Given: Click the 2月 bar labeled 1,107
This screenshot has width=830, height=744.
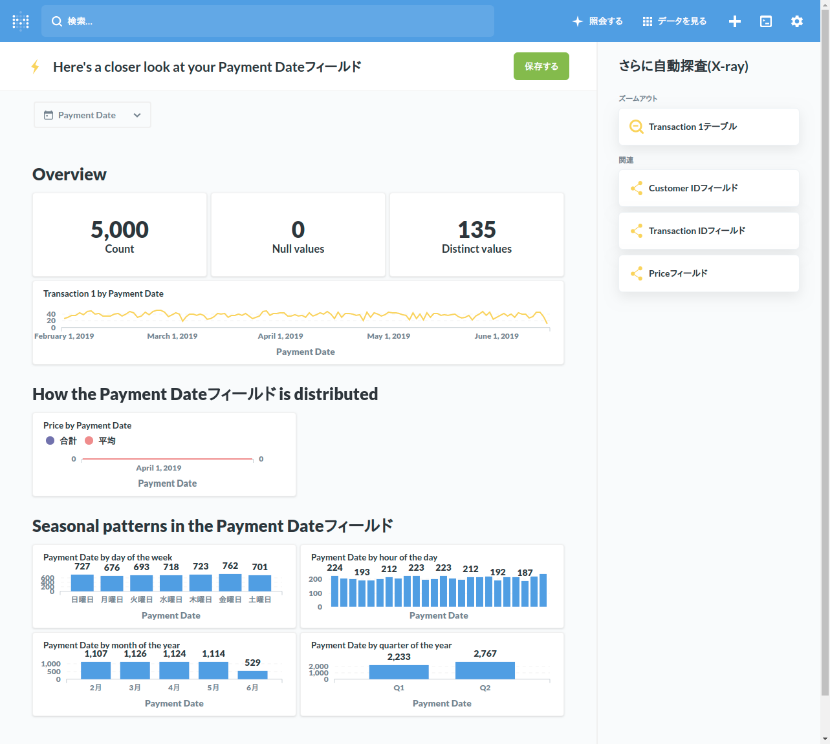Looking at the screenshot, I should [x=96, y=670].
